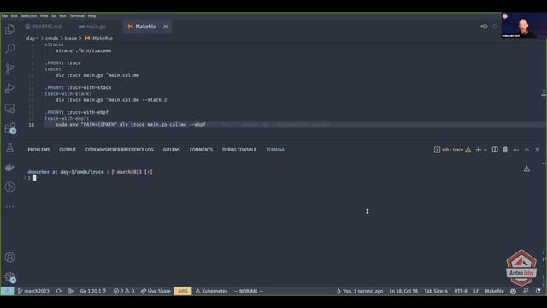Open the Remote Explorer view
This screenshot has width=547, height=308.
(9, 109)
